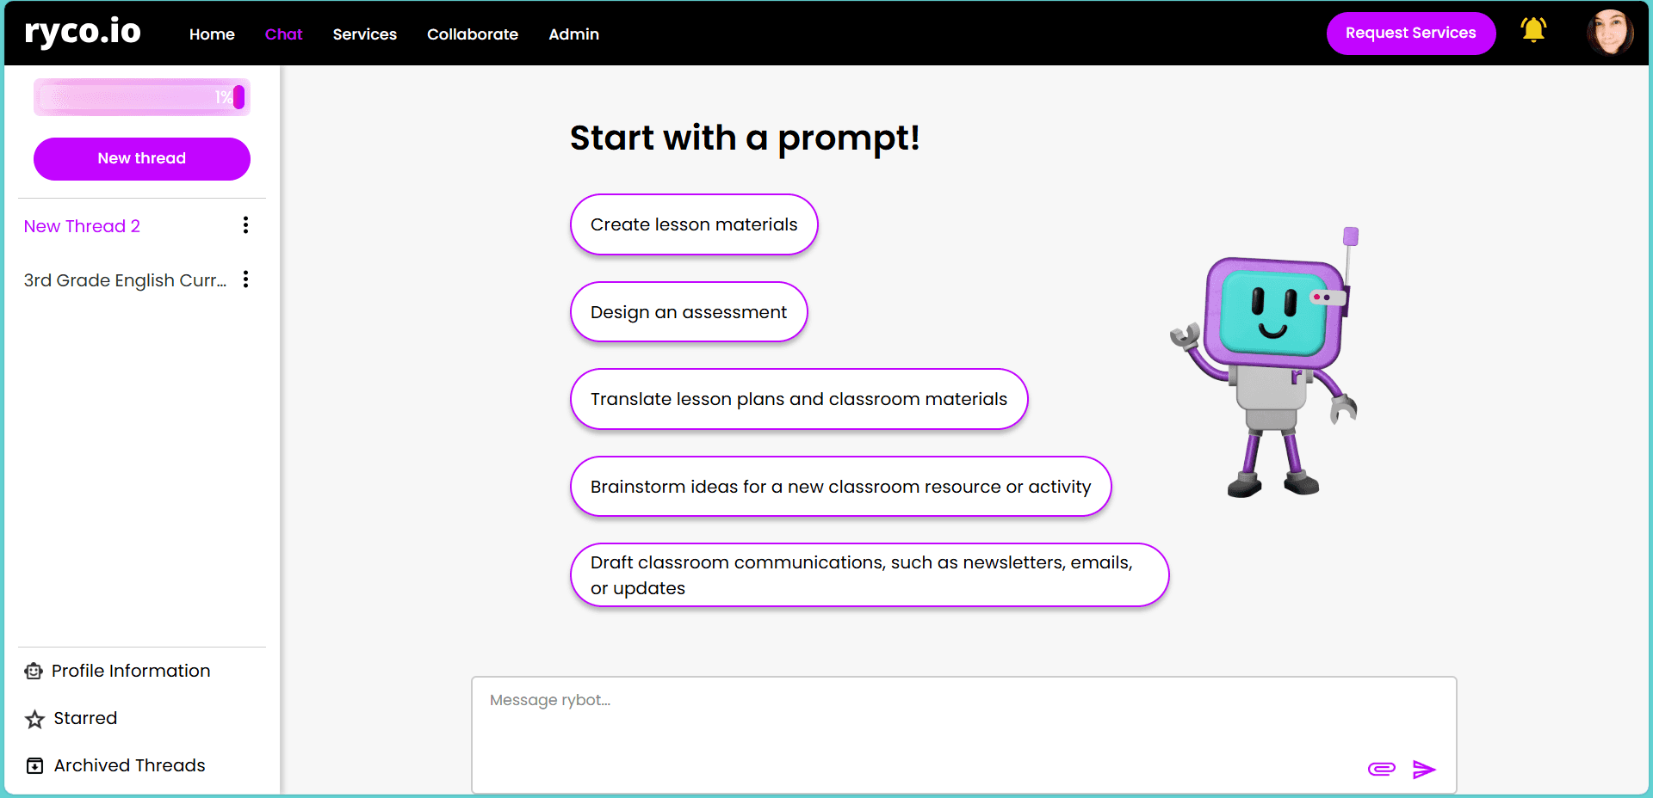Click the usage progress bar at 1%
The image size is (1653, 798).
[x=142, y=97]
